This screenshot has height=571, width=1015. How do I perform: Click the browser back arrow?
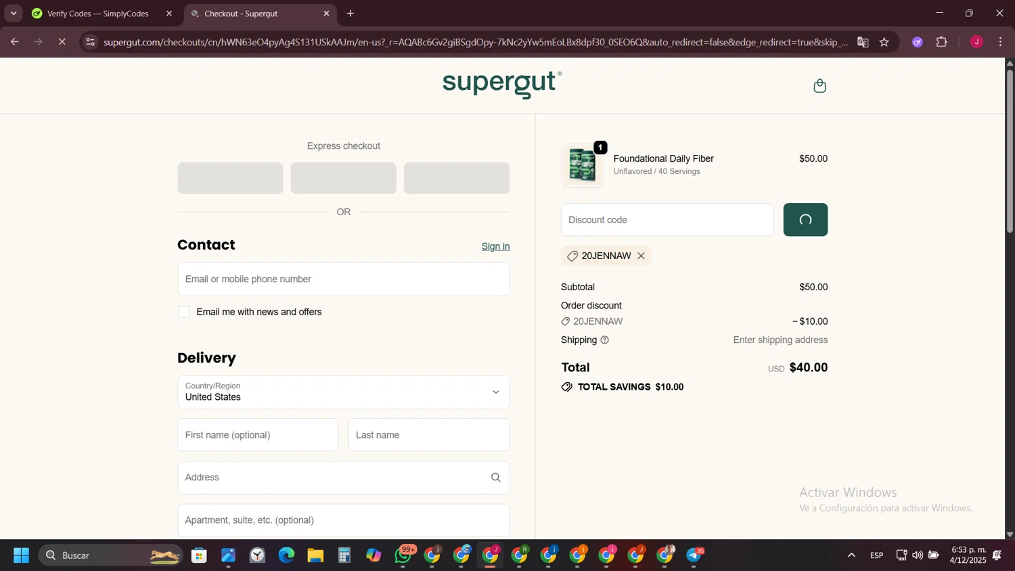point(14,42)
